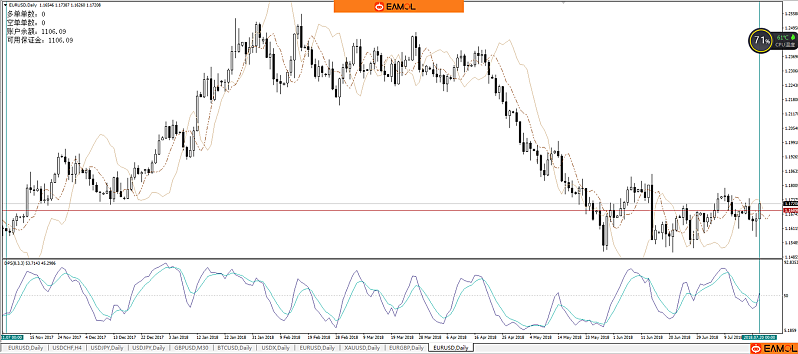Screen dimensions: 798x354
Task: Click the 71% CPU usage circle widget
Action: click(x=761, y=41)
